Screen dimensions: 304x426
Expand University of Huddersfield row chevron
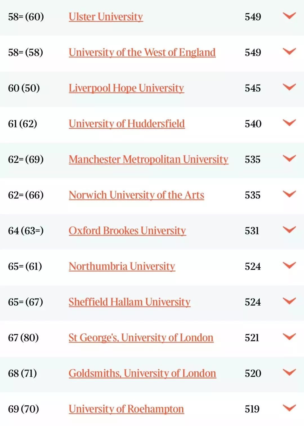click(289, 123)
